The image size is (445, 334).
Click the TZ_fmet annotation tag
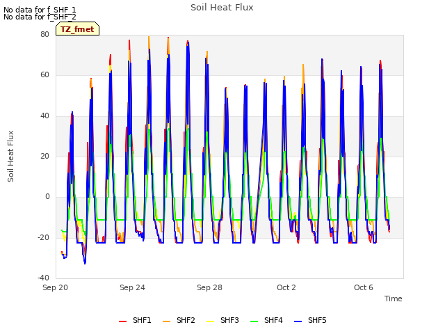(77, 29)
